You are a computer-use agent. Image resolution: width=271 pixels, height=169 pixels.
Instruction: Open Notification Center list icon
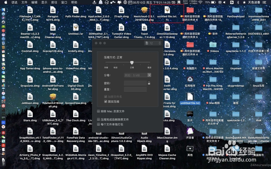click(x=264, y=2)
